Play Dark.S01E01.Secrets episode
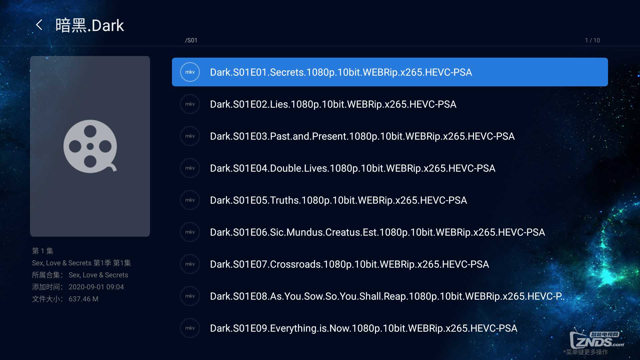Screen dimensions: 640x360 [390, 72]
